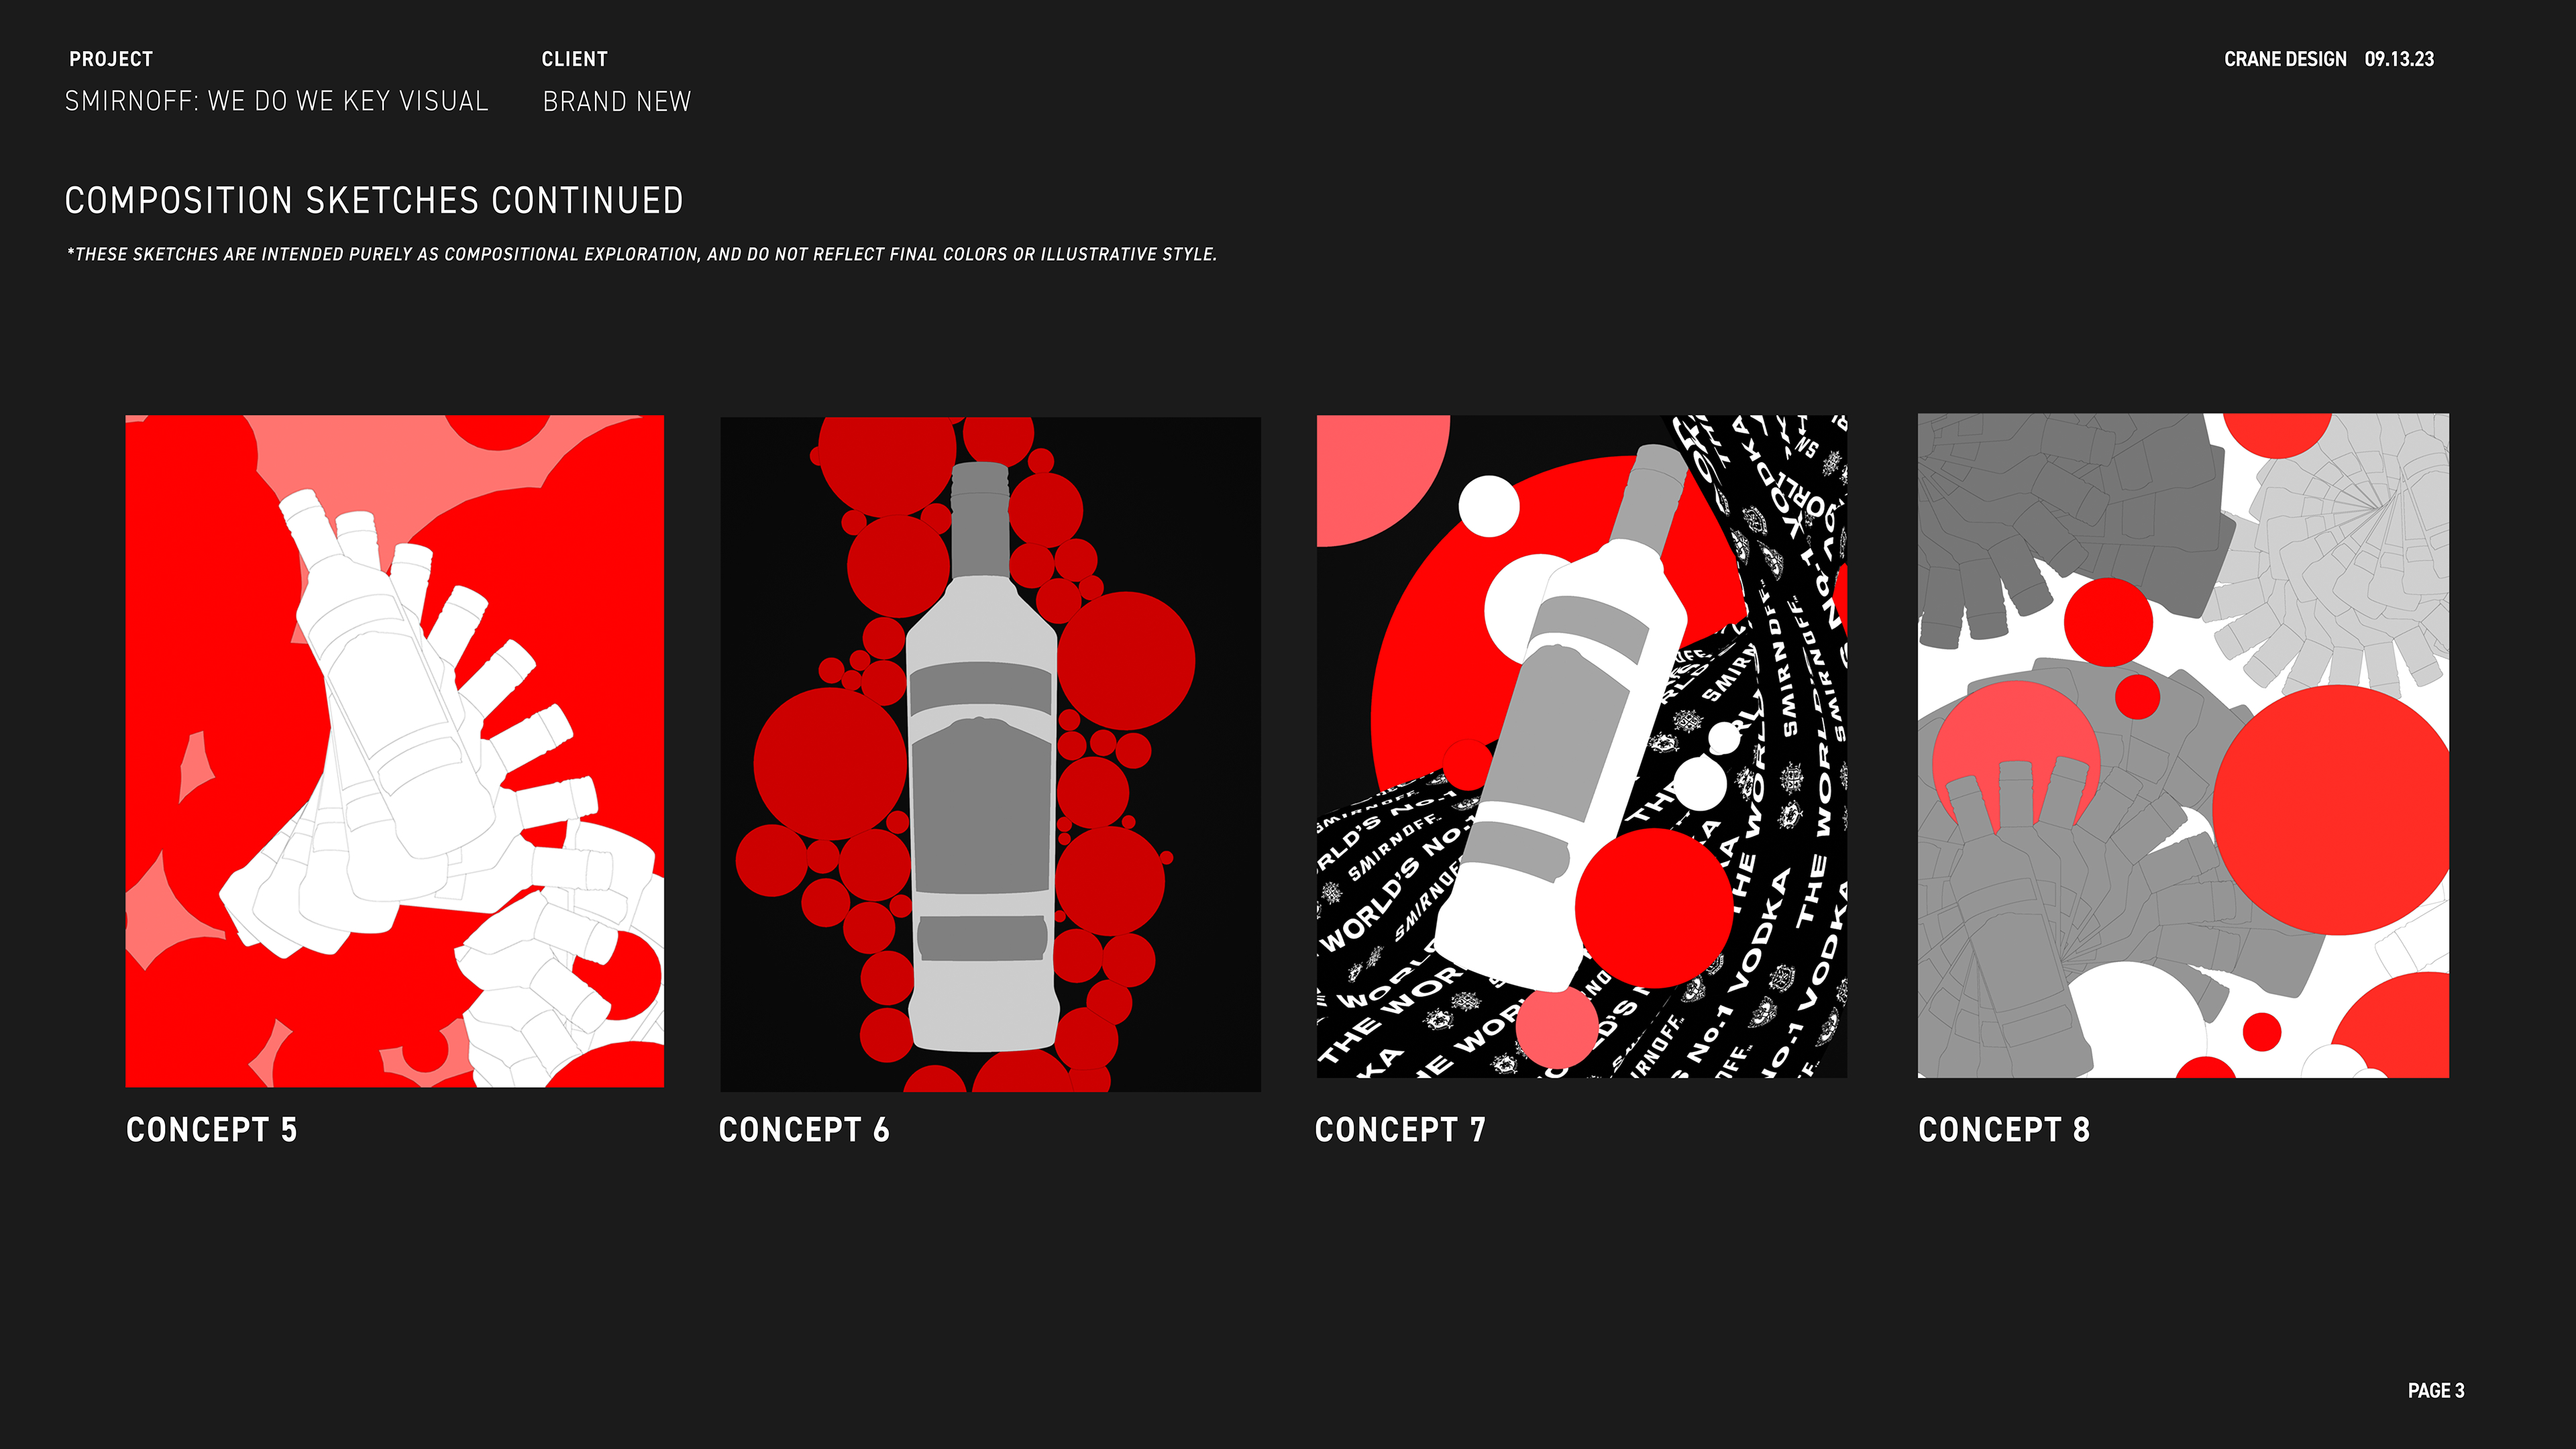Select the Concept 6 sketch thumbnail
Viewport: 2576px width, 1449px height.
[x=990, y=754]
